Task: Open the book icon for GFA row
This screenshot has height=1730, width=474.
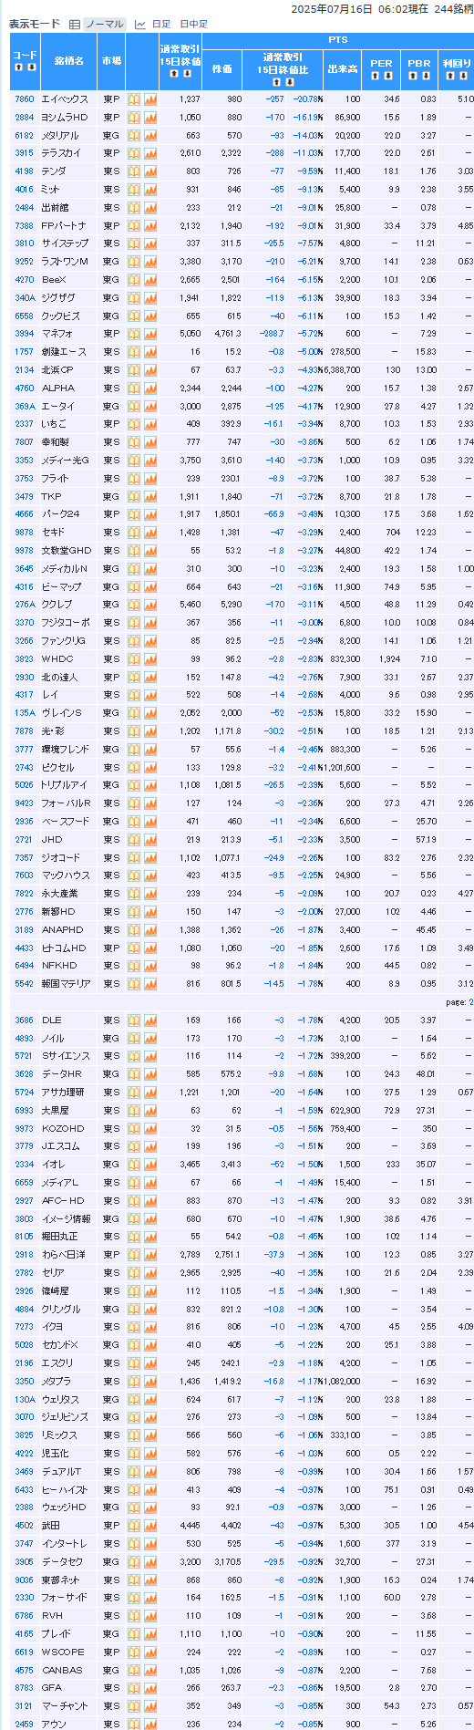Action: (x=133, y=1688)
